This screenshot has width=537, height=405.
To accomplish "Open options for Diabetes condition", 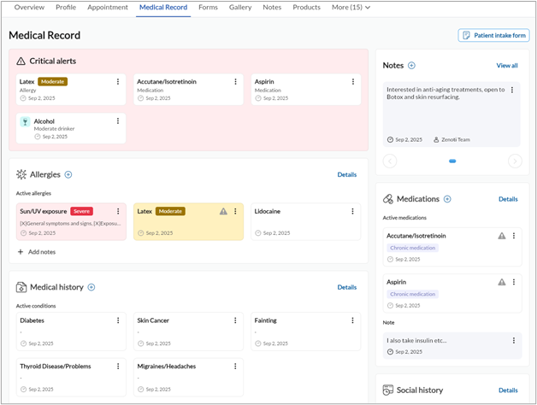I will [118, 320].
